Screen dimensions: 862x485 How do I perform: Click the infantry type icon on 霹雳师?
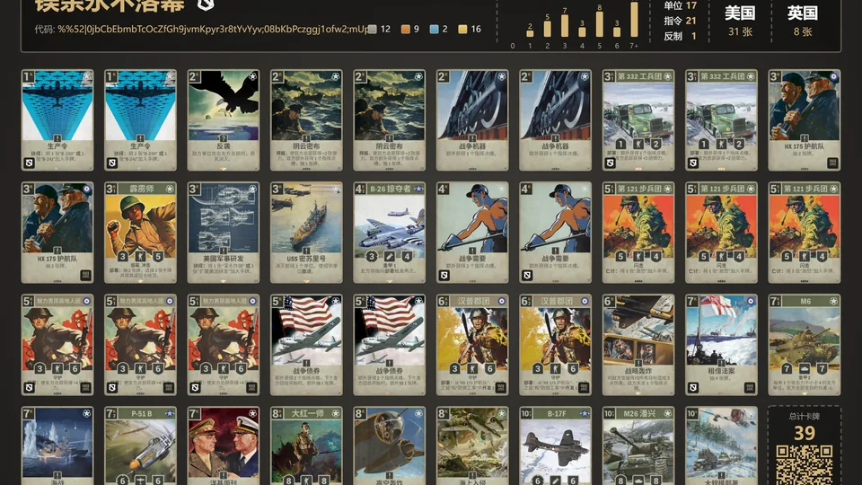point(140,256)
